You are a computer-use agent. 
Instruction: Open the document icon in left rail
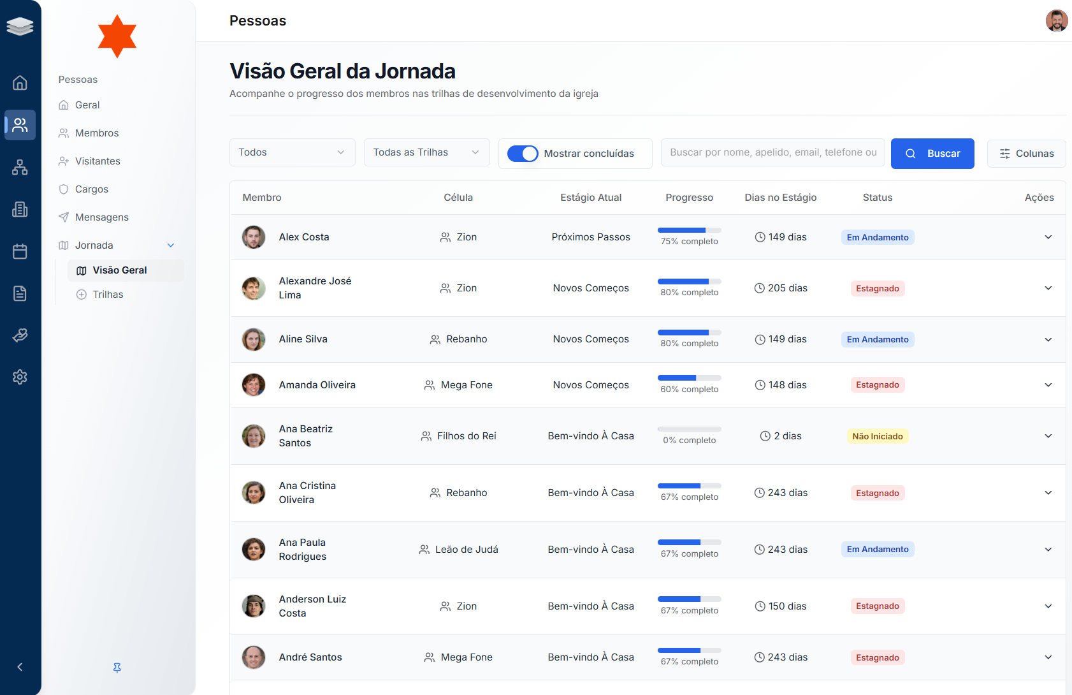coord(20,293)
